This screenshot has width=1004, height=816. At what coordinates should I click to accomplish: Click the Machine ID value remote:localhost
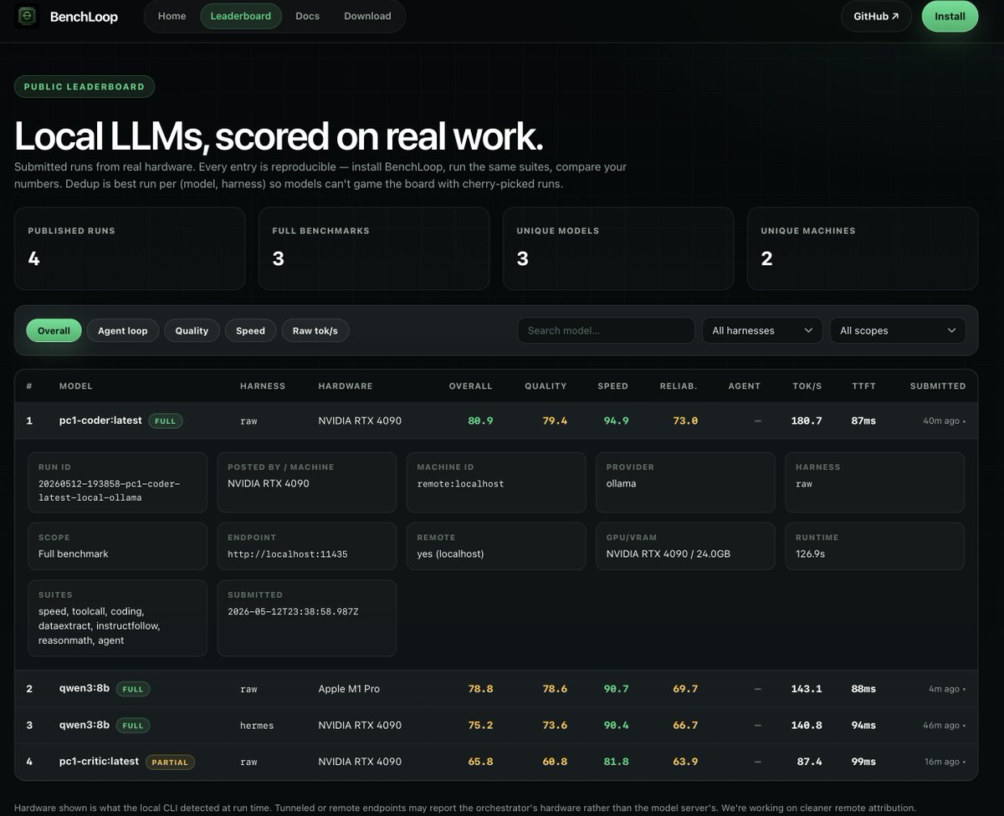tap(460, 483)
